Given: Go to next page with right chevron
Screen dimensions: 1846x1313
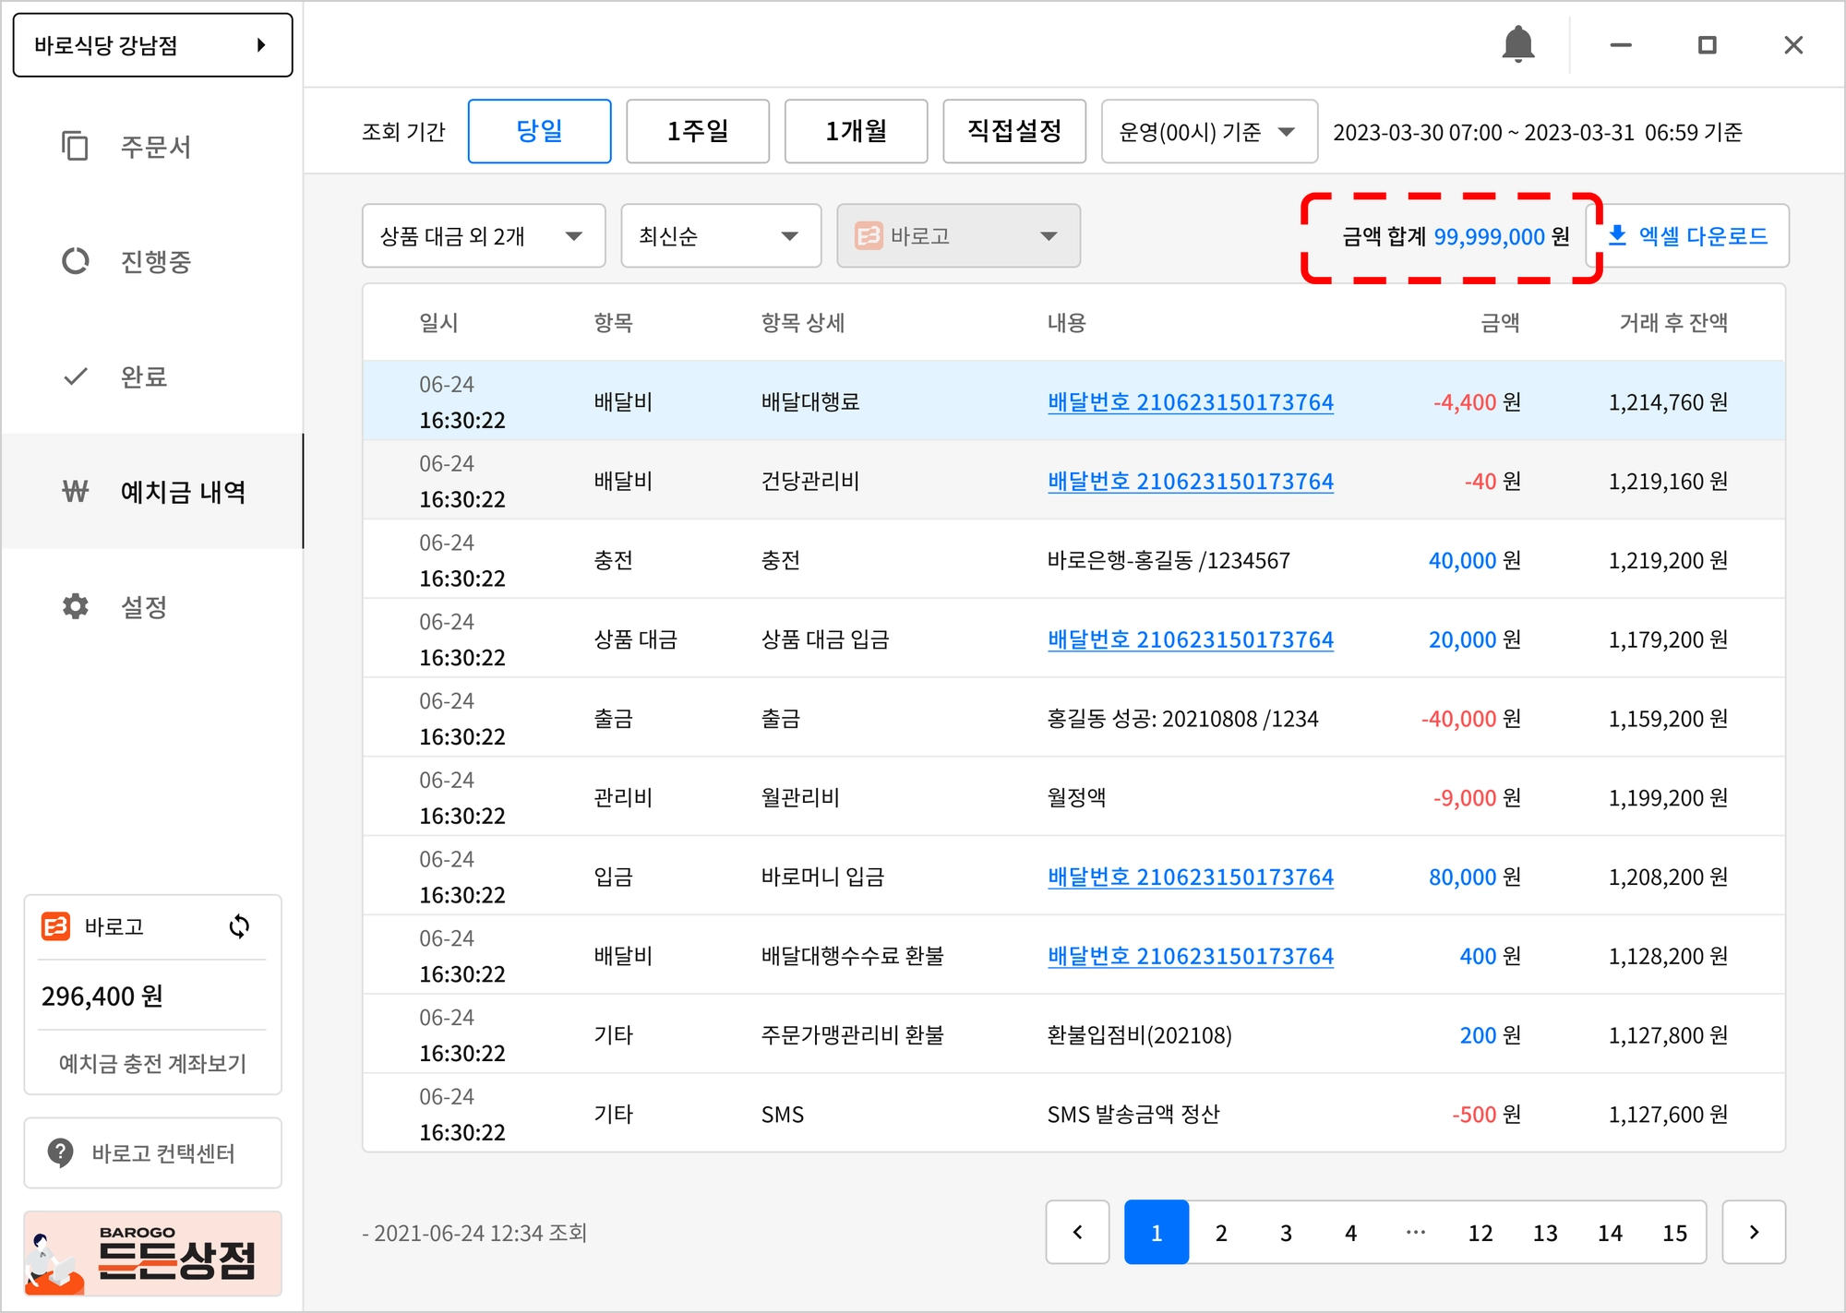Looking at the screenshot, I should tap(1754, 1232).
